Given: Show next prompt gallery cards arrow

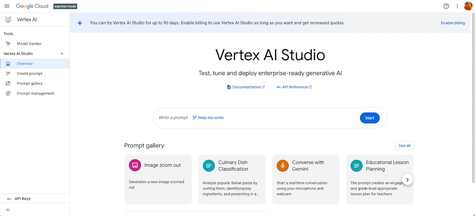Looking at the screenshot, I should [x=407, y=180].
